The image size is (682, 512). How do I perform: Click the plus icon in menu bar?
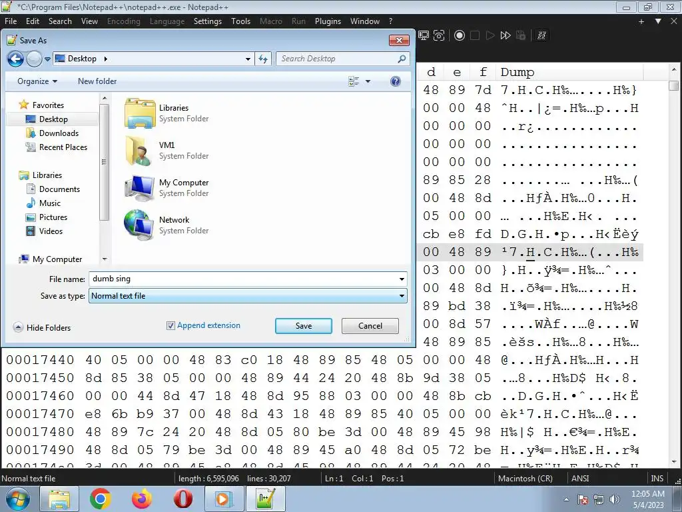pyautogui.click(x=641, y=21)
